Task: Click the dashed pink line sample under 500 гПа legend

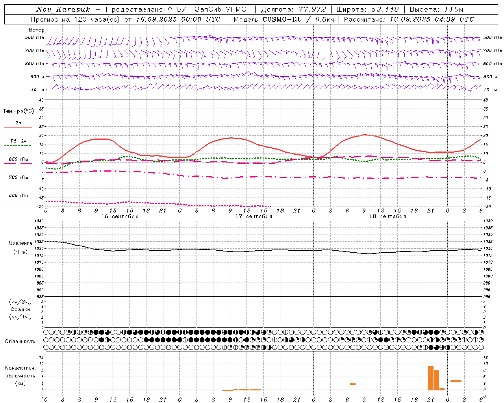Action: tap(18, 200)
